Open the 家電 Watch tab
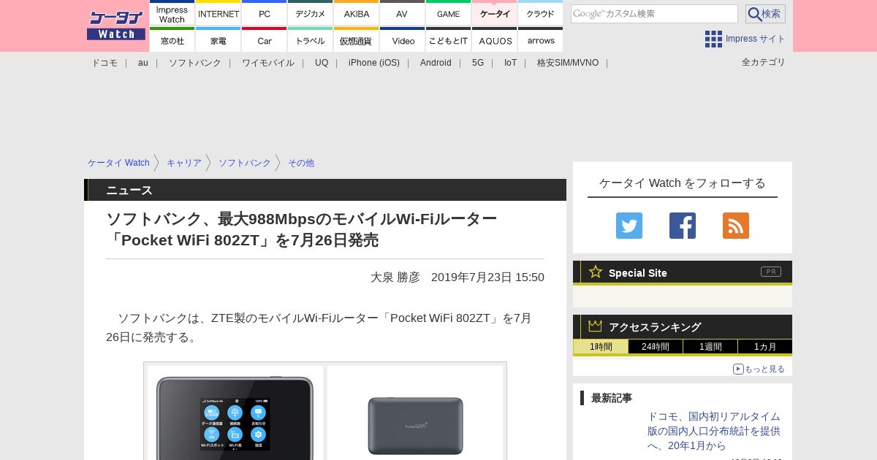Viewport: 877px width, 460px height. (x=219, y=40)
